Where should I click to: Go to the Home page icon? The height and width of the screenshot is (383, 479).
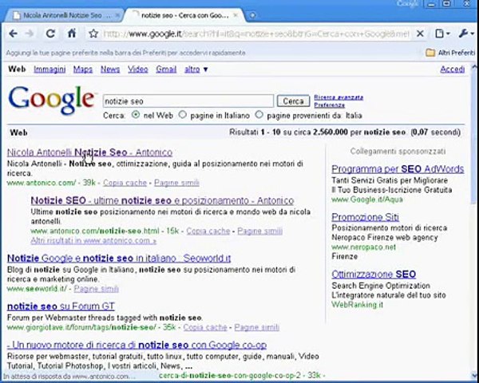(x=72, y=34)
